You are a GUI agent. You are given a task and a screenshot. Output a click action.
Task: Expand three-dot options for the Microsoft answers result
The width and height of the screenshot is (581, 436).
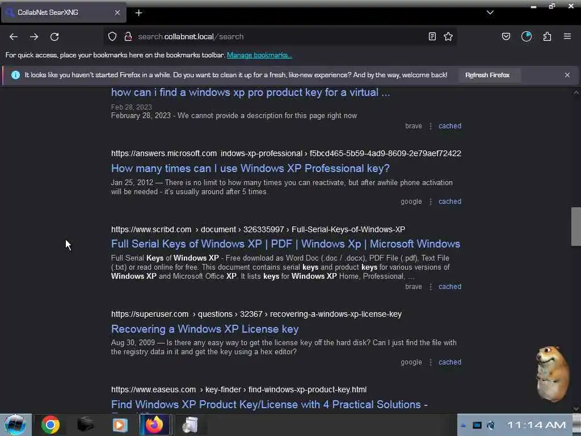[431, 202]
